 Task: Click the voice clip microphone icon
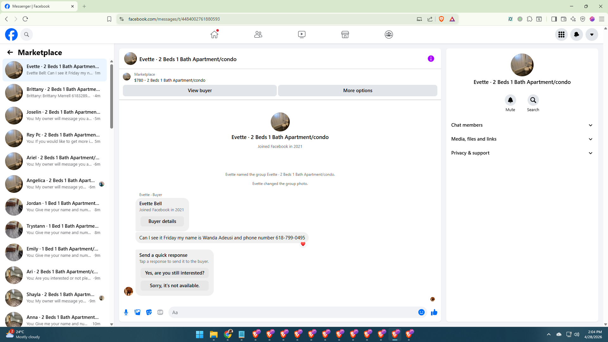[x=126, y=312]
